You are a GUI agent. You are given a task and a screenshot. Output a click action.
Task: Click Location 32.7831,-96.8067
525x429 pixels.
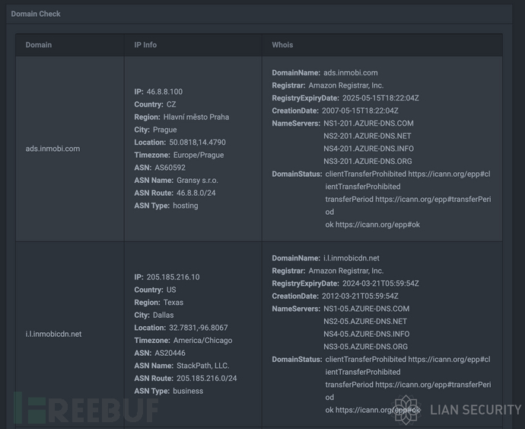coord(199,328)
